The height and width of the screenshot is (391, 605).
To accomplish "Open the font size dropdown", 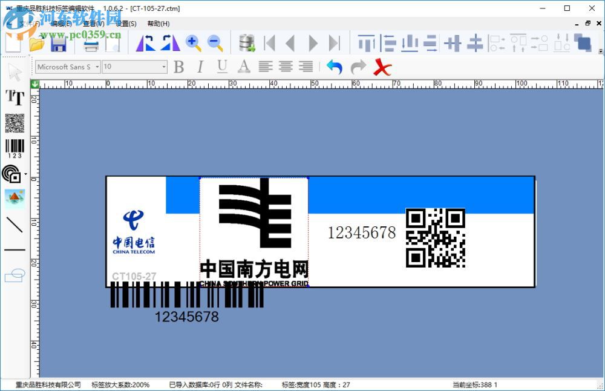I will click(x=163, y=67).
